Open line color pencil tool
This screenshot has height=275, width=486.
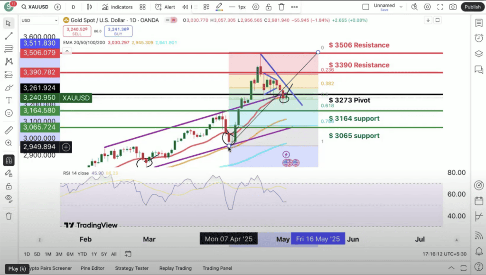[x=219, y=7]
